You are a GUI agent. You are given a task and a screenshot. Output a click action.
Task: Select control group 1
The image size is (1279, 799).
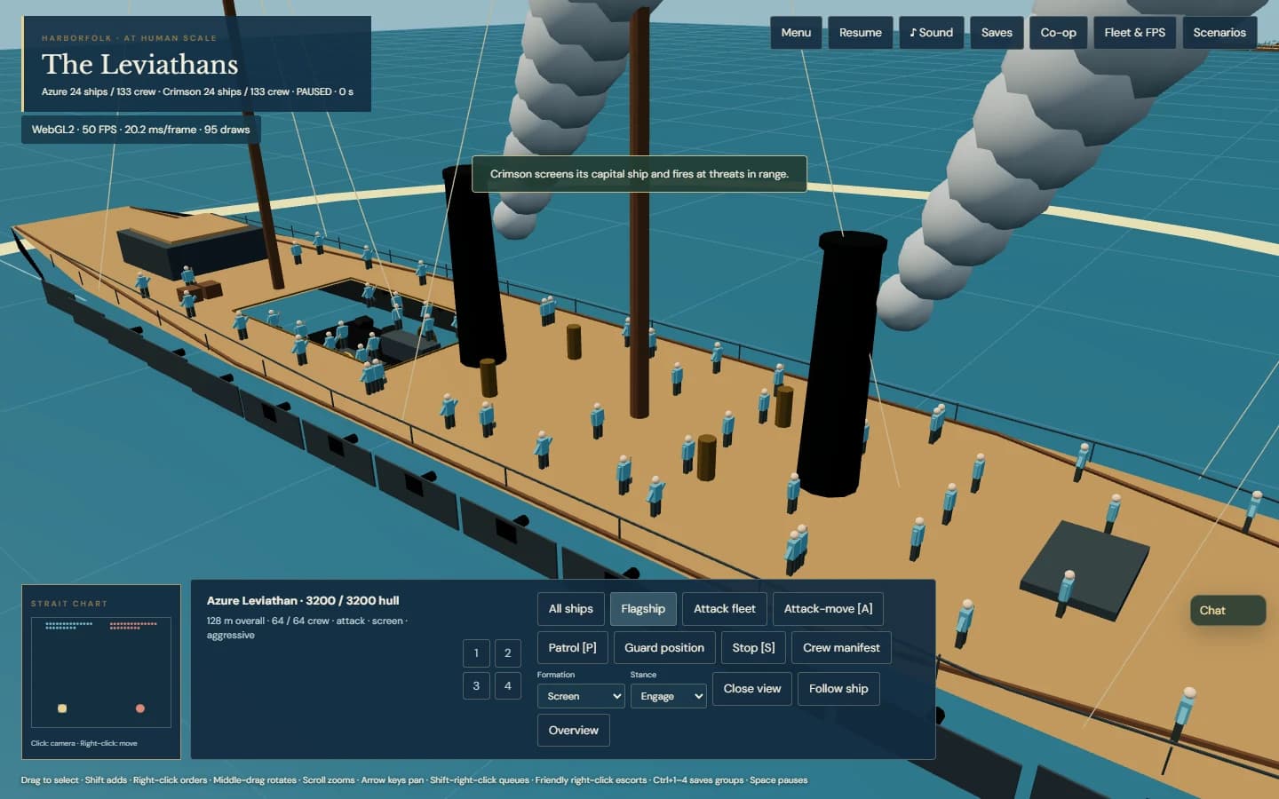tap(476, 653)
